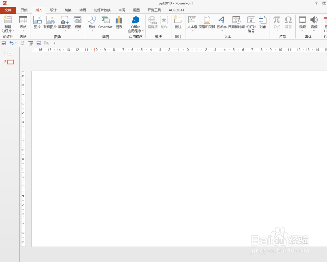Screen dimensions: 327x262
Task: Expand the Office apps dropdown arrow
Action: 143,31
